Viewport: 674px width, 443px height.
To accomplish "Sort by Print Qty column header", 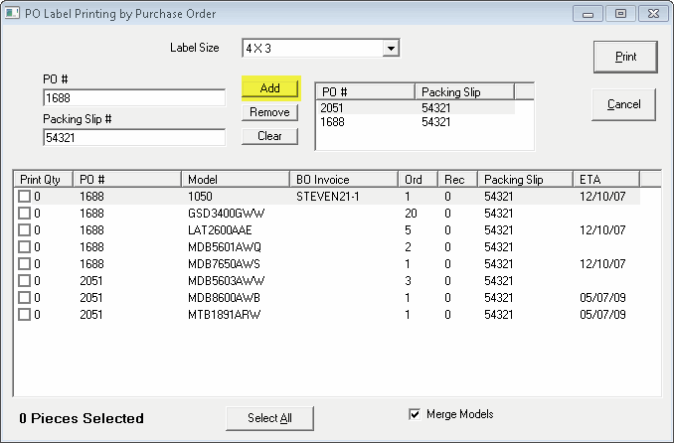I will pos(44,179).
